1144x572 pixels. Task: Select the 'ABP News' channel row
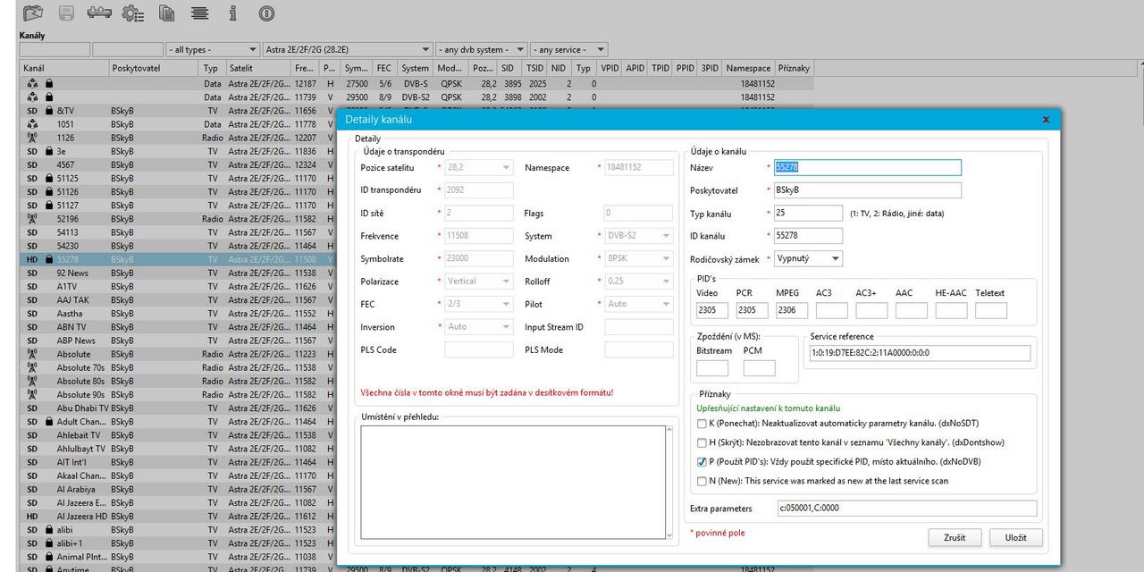click(177, 341)
